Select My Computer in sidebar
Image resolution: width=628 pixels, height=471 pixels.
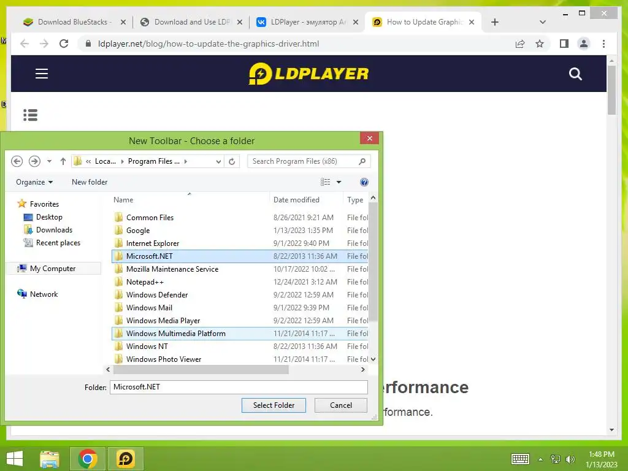point(53,269)
